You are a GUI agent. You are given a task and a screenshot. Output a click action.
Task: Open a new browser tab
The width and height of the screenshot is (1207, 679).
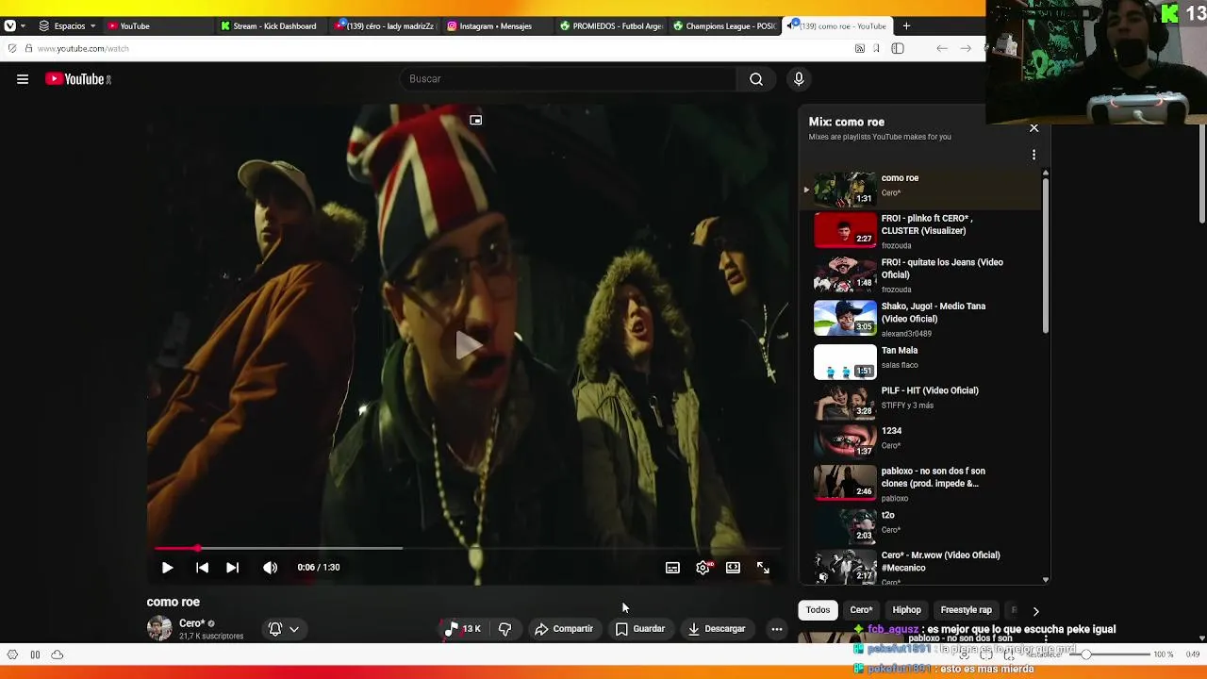point(906,25)
